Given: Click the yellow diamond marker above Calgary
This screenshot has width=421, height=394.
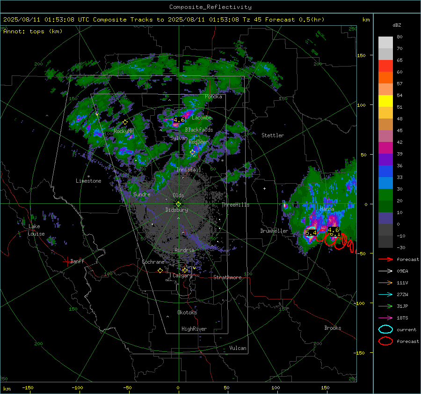Looking at the screenshot, I should tap(185, 270).
